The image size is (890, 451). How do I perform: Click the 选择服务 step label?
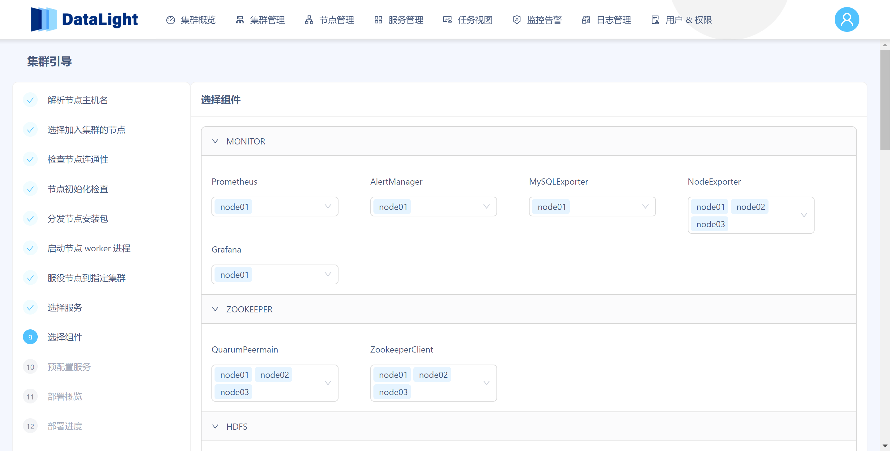pyautogui.click(x=65, y=308)
